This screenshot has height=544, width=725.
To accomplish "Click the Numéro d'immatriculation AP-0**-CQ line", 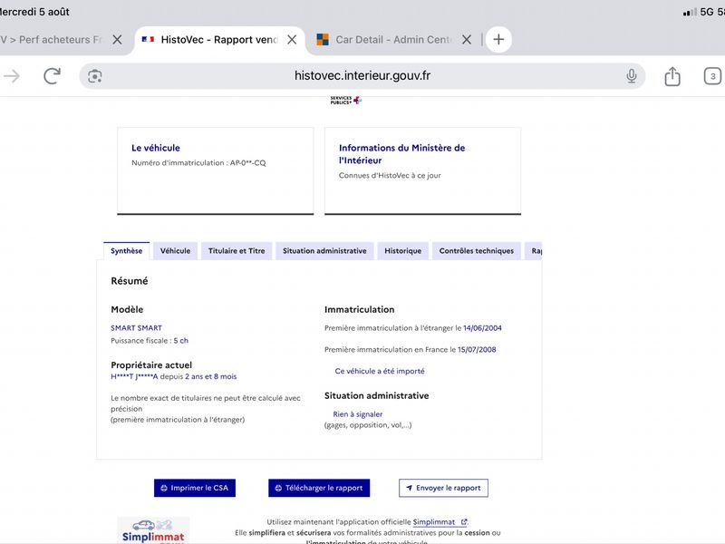I will [198, 163].
